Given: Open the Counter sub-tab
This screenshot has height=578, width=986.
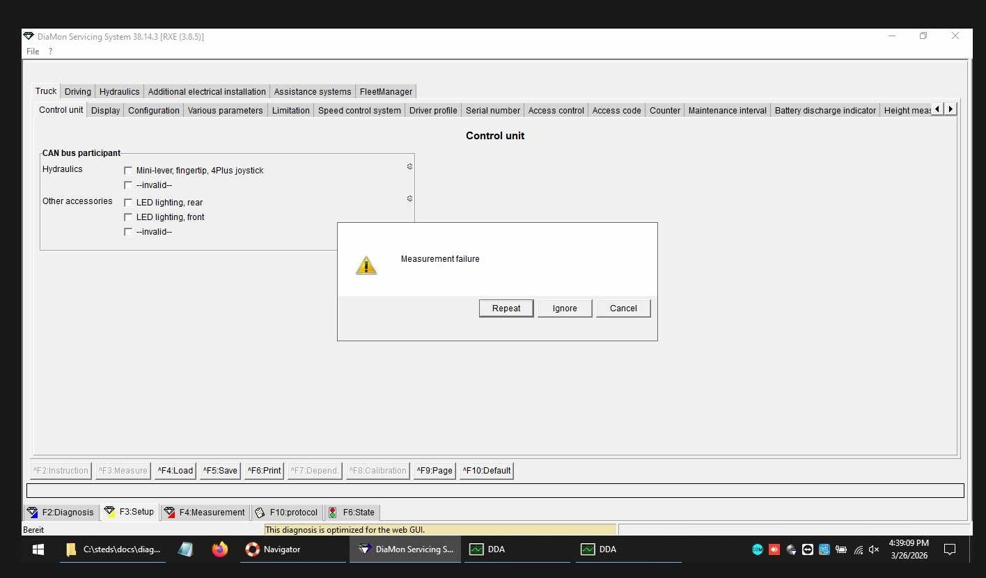Looking at the screenshot, I should (665, 110).
